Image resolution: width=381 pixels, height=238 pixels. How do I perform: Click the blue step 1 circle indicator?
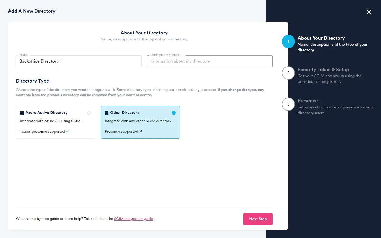click(288, 42)
